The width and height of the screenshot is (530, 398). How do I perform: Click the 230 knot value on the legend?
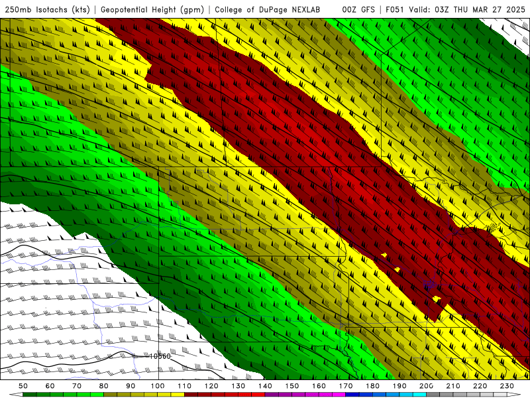pos(507,386)
